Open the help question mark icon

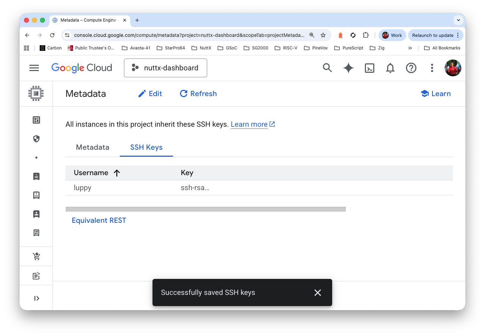point(411,68)
